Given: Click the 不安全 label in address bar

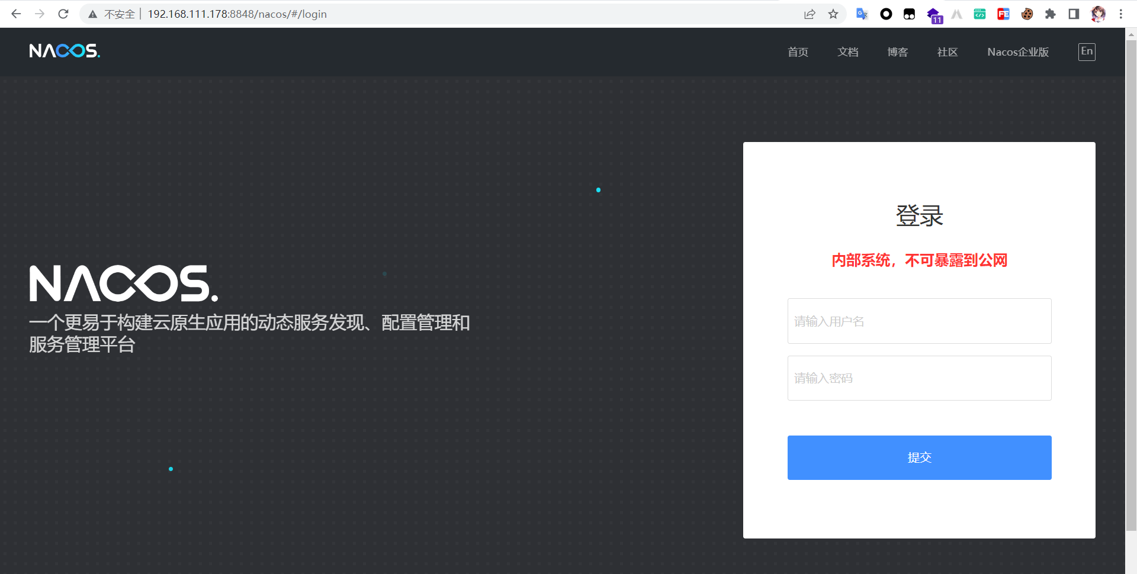Looking at the screenshot, I should (120, 14).
